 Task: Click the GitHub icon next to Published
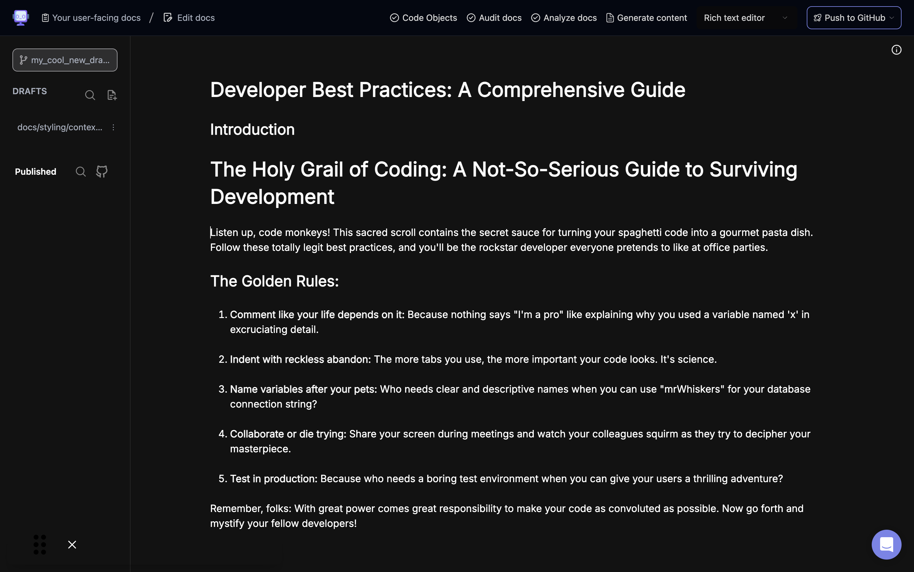102,172
